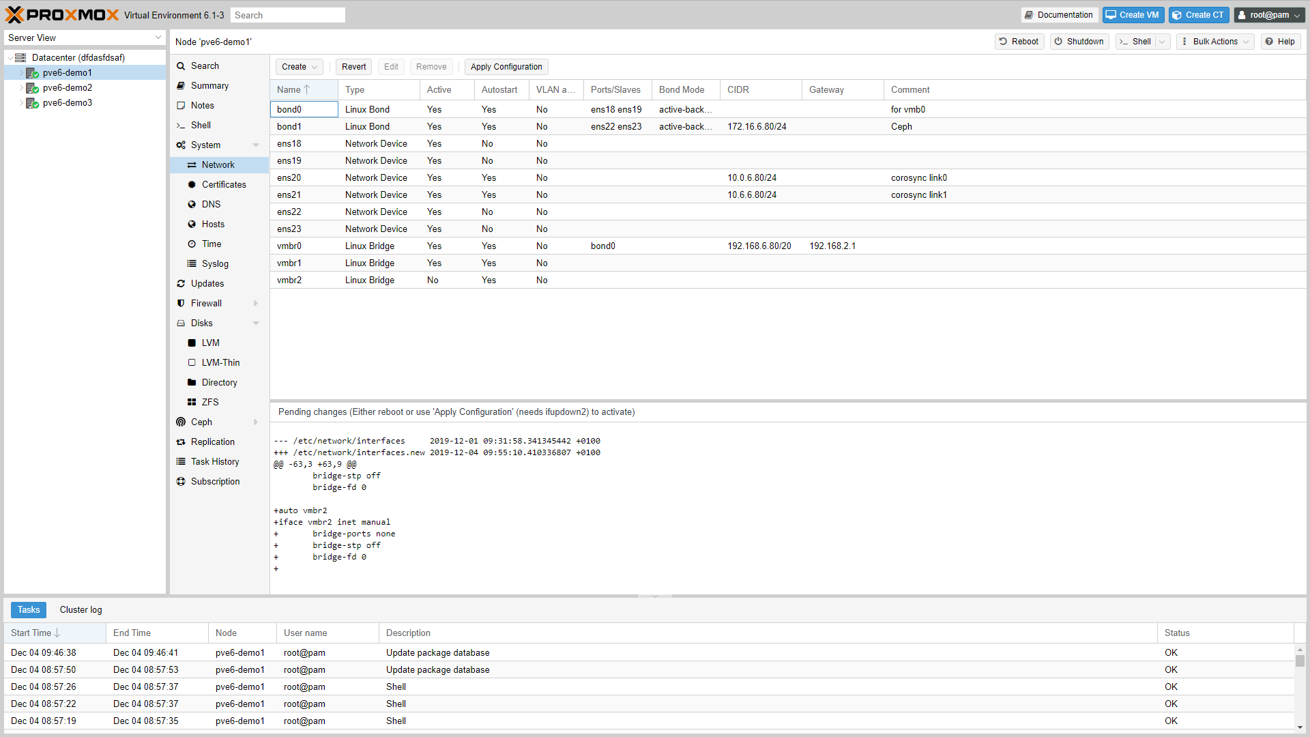Click the Hosts globe icon
Image resolution: width=1310 pixels, height=737 pixels.
coord(192,225)
